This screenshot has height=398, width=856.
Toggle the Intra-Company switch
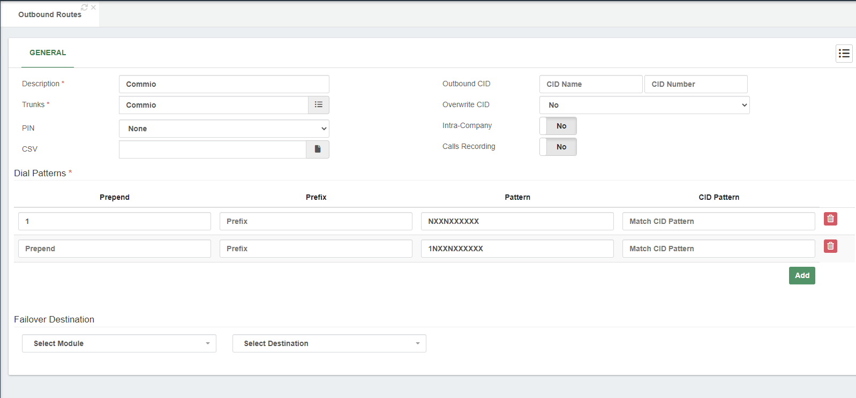coord(558,126)
